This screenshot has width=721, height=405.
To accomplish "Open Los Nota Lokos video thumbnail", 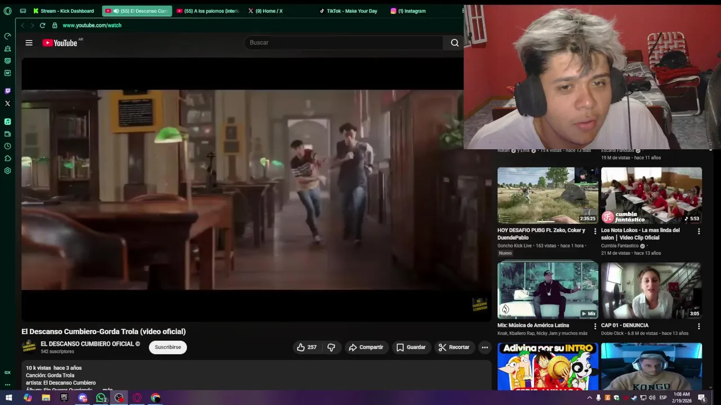I will click(x=651, y=195).
